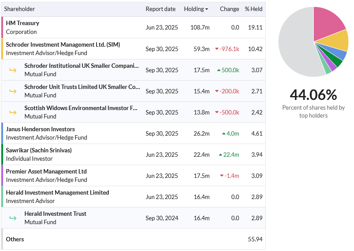The image size is (354, 251).
Task: Click the red down triangle next to -1.4m
Action: (222, 176)
